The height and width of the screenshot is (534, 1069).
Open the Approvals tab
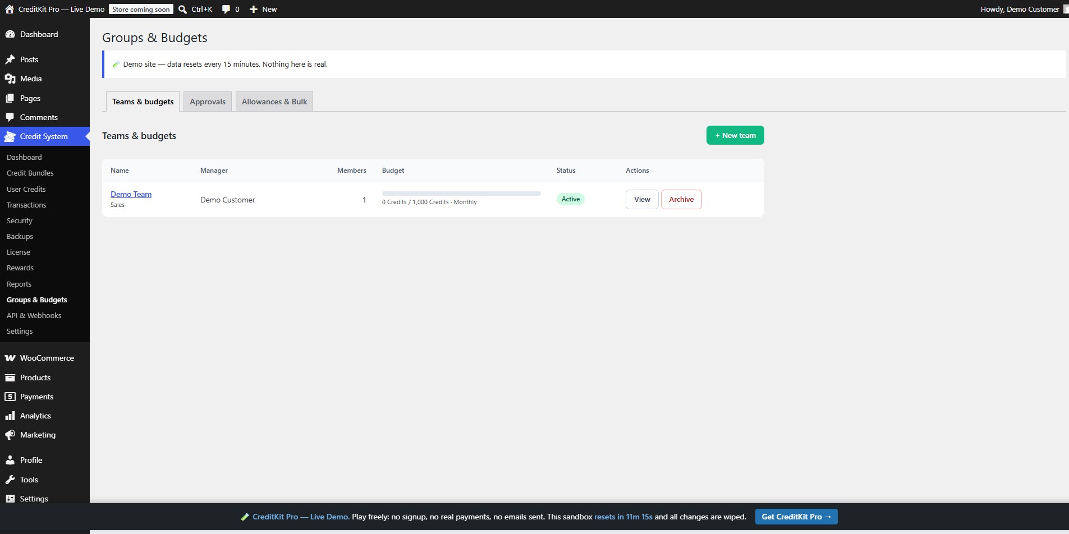pyautogui.click(x=208, y=102)
